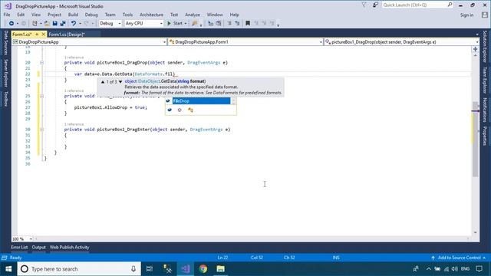Image resolution: width=491 pixels, height=276 pixels.
Task: Open the Windows Start menu
Action: coord(8,269)
